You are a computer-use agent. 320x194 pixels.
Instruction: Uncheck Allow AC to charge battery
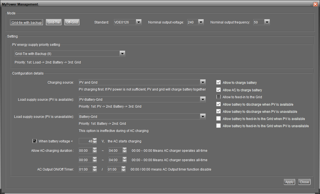click(x=218, y=90)
